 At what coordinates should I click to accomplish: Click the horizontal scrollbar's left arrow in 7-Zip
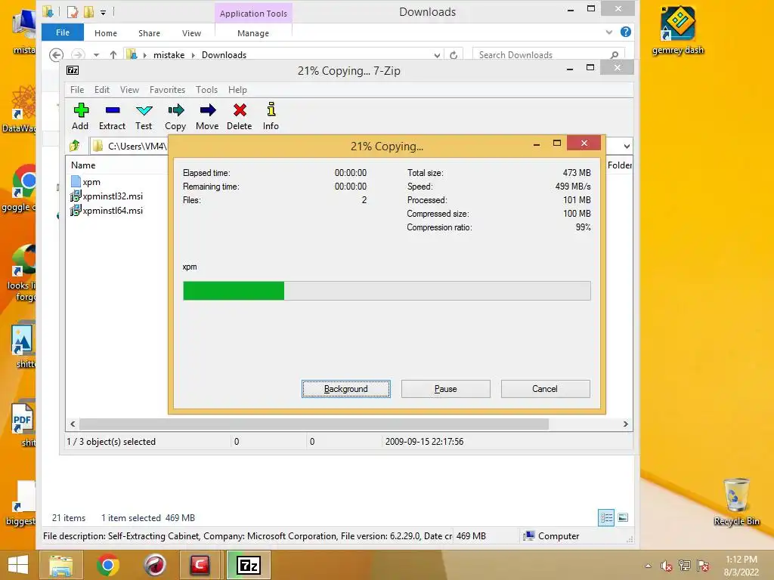(x=73, y=424)
